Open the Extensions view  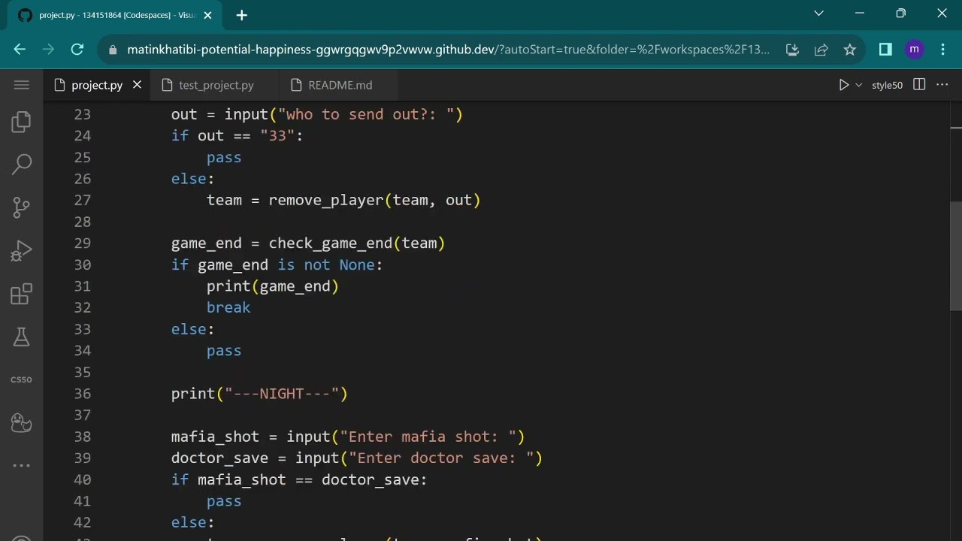(21, 294)
